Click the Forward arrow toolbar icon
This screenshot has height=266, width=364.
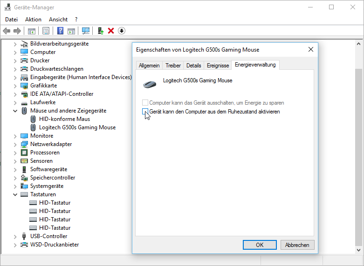pyautogui.click(x=17, y=31)
